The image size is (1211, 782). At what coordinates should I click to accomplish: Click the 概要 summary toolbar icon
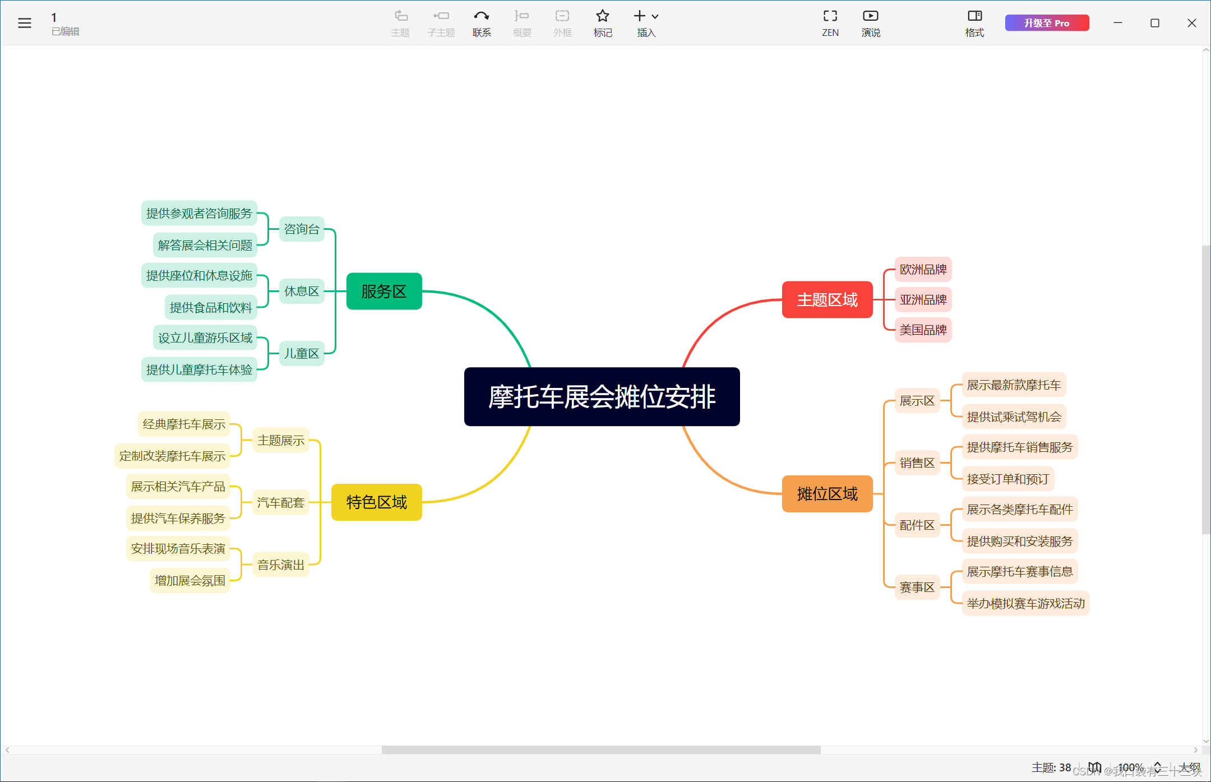(522, 24)
